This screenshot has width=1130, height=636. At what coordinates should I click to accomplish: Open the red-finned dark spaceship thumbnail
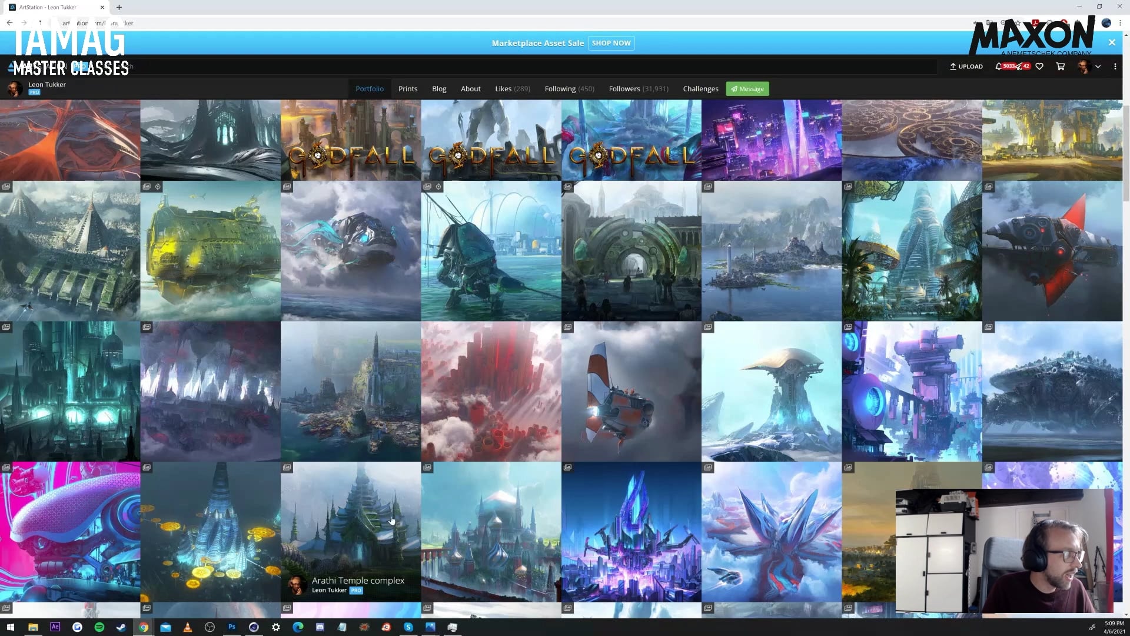coord(1052,251)
